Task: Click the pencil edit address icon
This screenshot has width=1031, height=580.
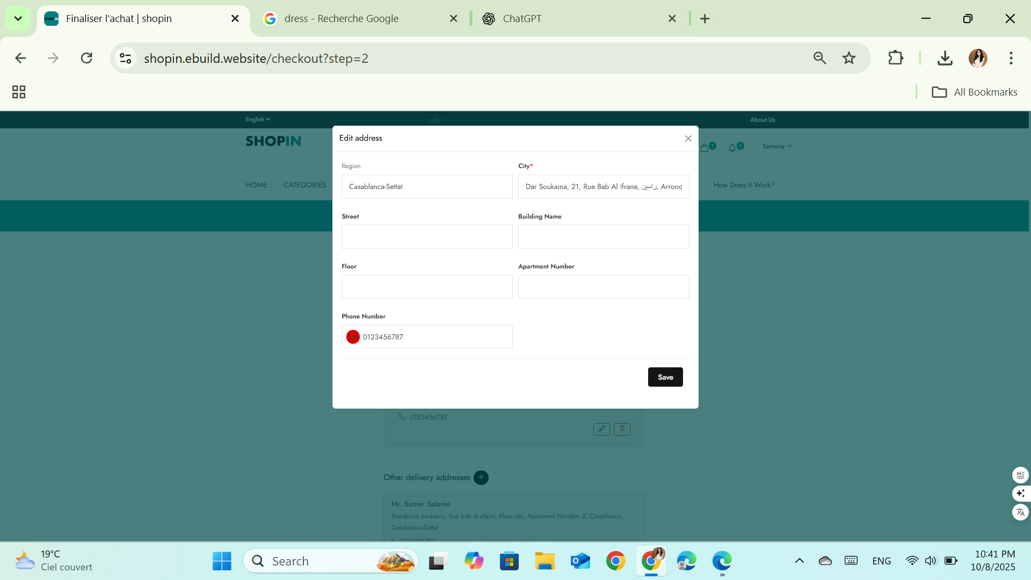Action: 601,429
